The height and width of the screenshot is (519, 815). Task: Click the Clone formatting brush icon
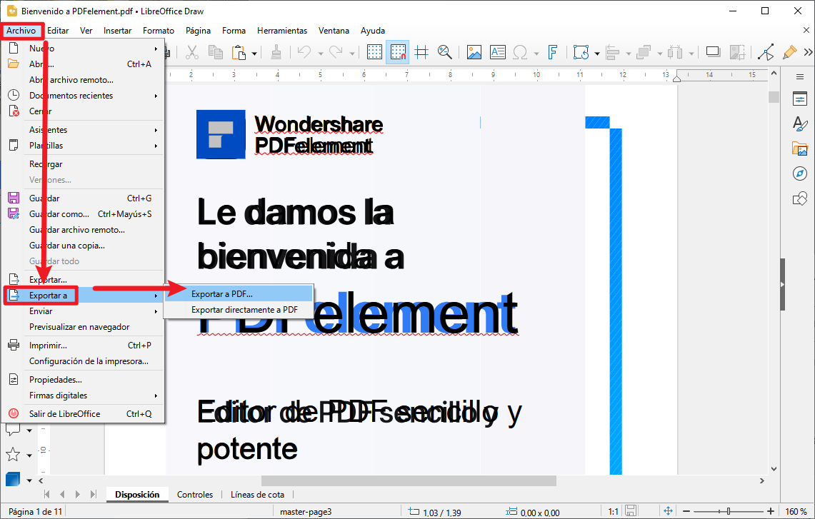[x=276, y=52]
